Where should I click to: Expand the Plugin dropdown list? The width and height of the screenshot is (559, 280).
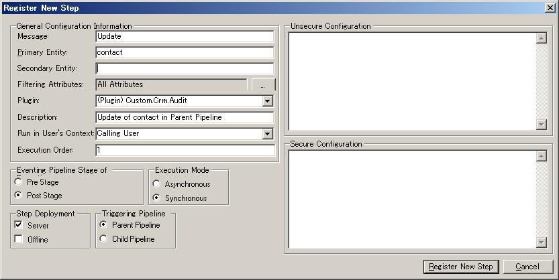pos(267,100)
